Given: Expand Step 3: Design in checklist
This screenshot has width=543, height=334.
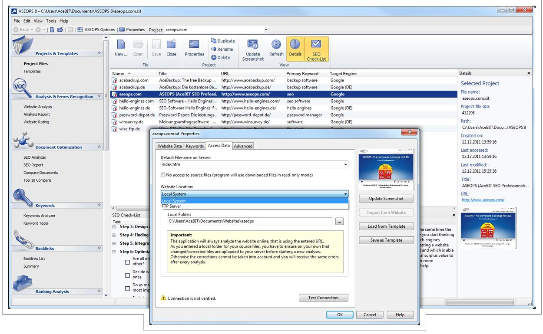Looking at the screenshot, I should pos(114,226).
